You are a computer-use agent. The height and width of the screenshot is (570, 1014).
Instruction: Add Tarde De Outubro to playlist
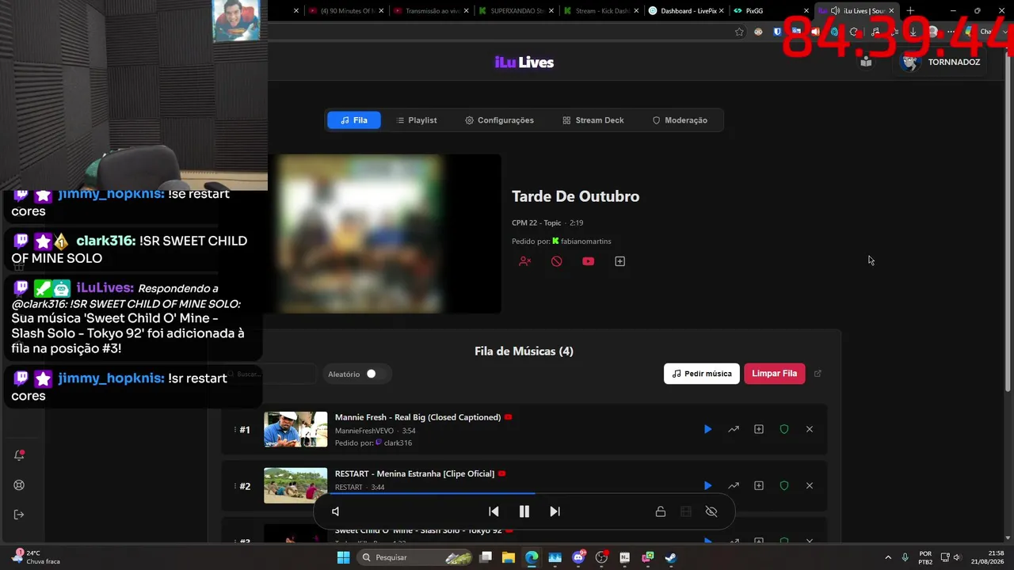click(x=620, y=261)
